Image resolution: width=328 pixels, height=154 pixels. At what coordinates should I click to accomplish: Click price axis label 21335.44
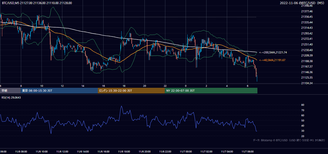click(x=307, y=22)
